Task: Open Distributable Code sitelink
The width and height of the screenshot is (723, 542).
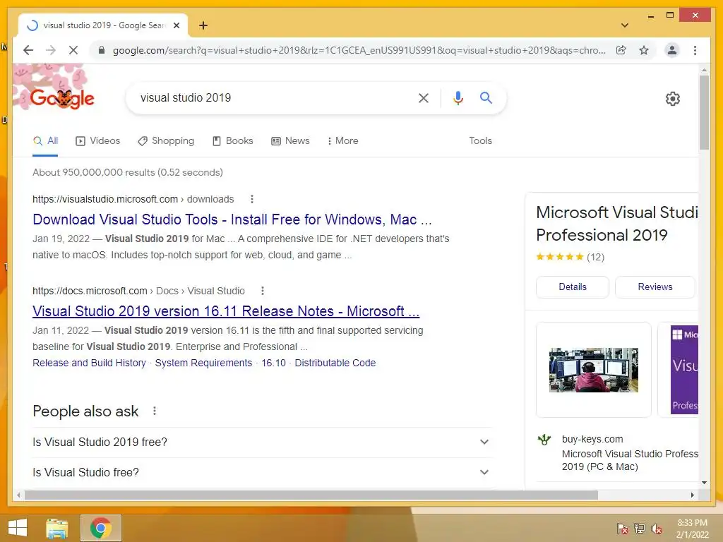Action: point(335,363)
